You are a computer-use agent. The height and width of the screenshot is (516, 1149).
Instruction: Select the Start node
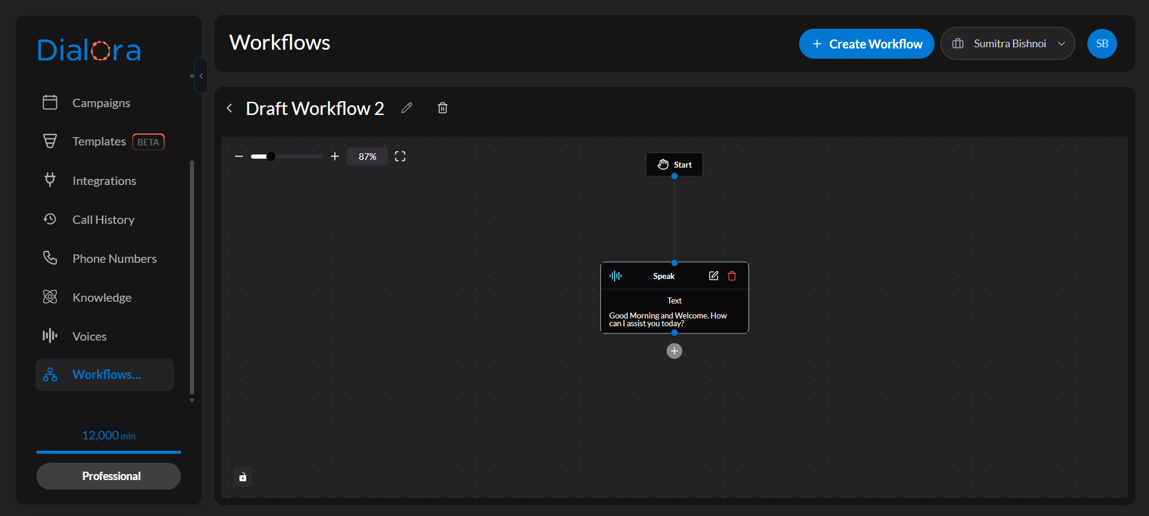[675, 165]
